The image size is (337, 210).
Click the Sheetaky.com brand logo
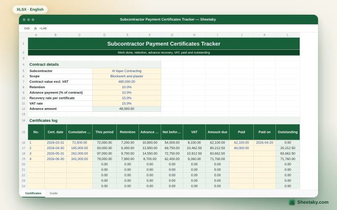(x=309, y=202)
